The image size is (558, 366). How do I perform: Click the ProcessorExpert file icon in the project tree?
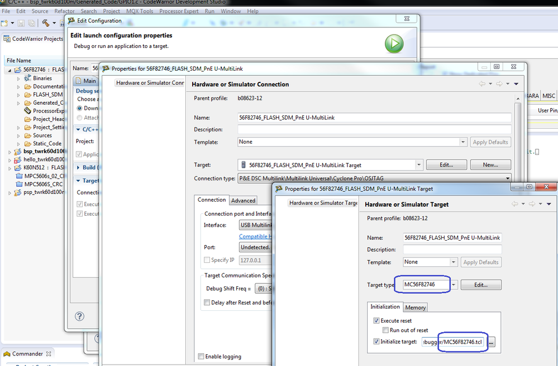pos(28,110)
